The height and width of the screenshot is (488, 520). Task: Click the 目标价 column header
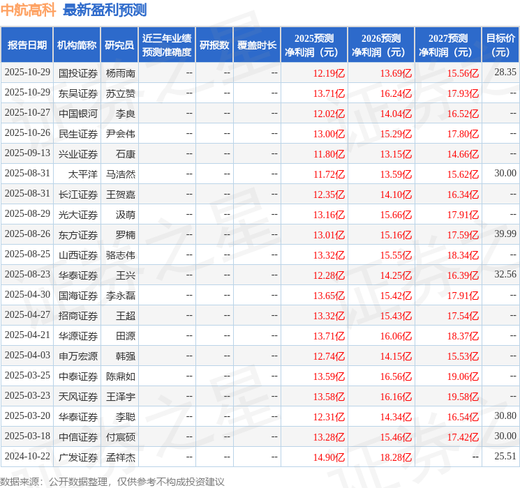tap(500, 45)
